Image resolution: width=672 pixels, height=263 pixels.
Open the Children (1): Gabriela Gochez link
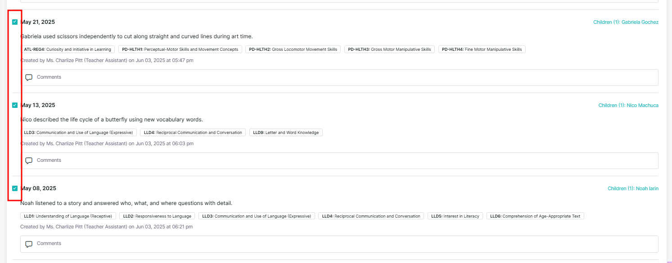pyautogui.click(x=626, y=22)
